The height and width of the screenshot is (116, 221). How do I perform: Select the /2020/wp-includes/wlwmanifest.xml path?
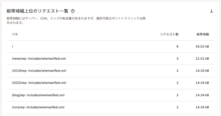point(39,83)
